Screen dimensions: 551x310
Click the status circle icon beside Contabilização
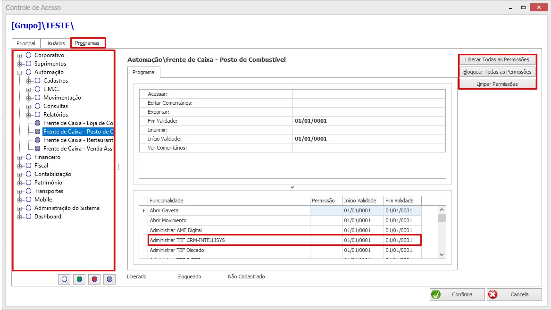[x=28, y=174]
